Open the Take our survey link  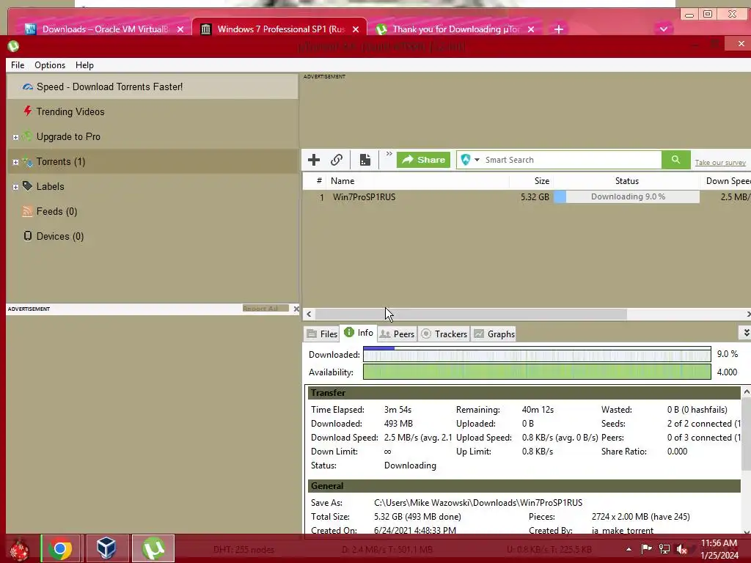720,163
